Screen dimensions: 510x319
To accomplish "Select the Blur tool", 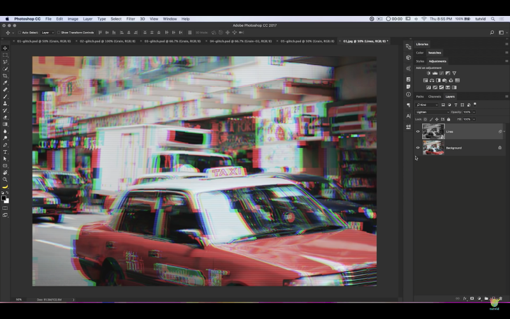I will (x=5, y=131).
